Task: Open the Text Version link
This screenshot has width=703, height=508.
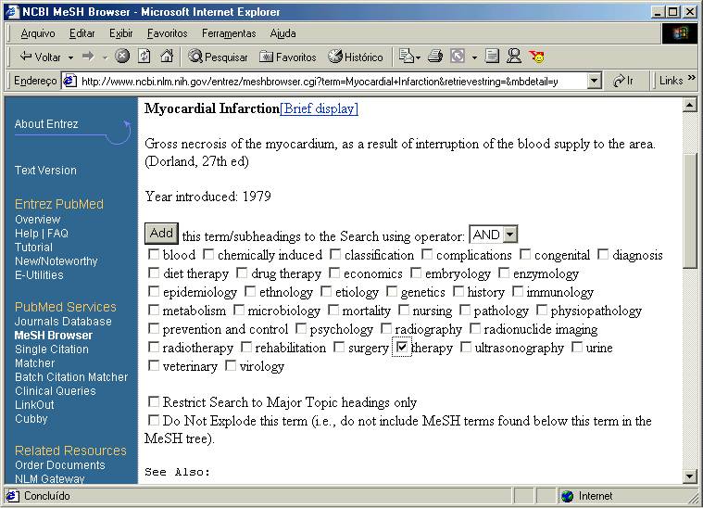Action: coord(45,171)
